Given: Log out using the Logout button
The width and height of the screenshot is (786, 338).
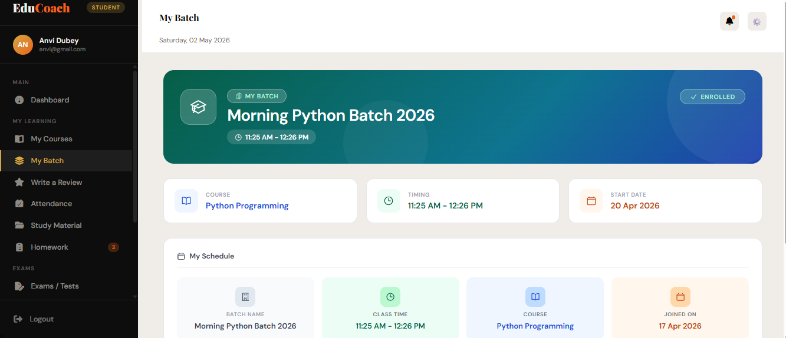Looking at the screenshot, I should [34, 319].
